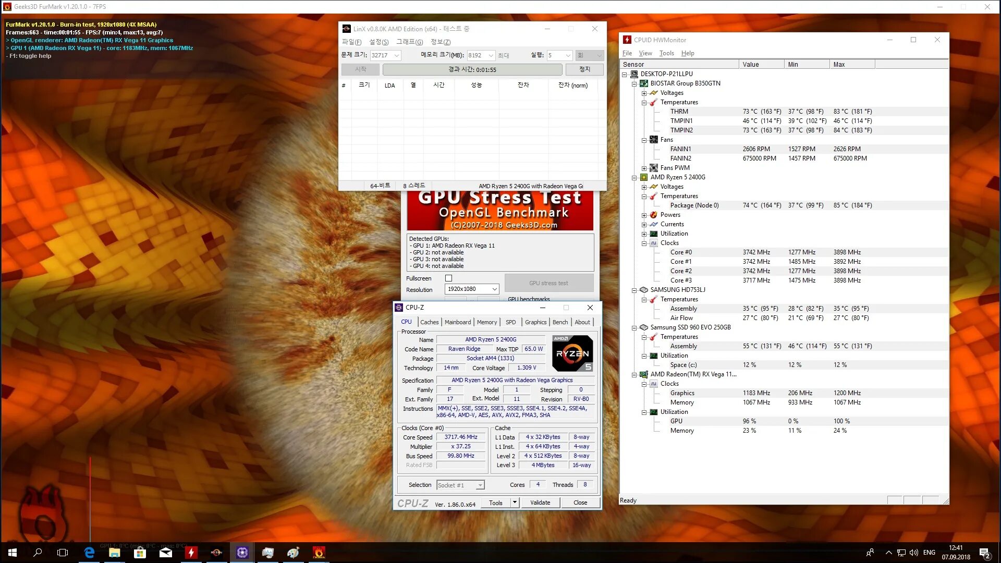
Task: Open taskbar Search magnifier
Action: click(x=38, y=553)
